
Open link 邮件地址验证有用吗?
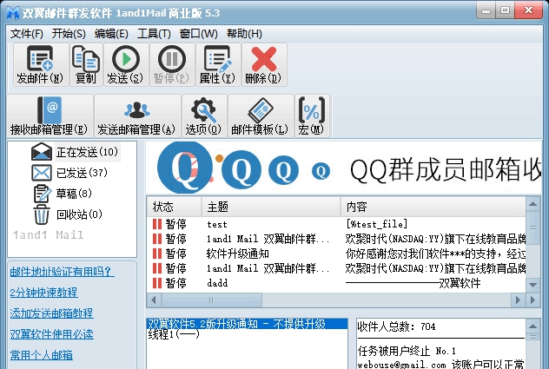click(62, 271)
